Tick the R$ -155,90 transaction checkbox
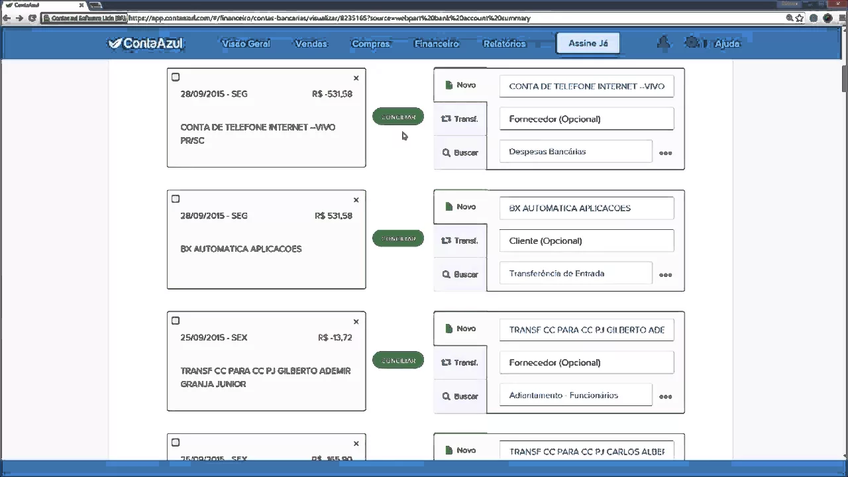Screen dimensions: 848x477 click(x=176, y=443)
